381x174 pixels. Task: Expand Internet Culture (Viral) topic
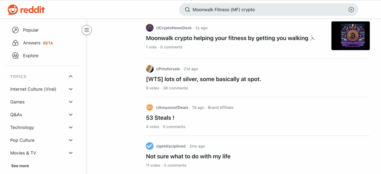coord(71,89)
